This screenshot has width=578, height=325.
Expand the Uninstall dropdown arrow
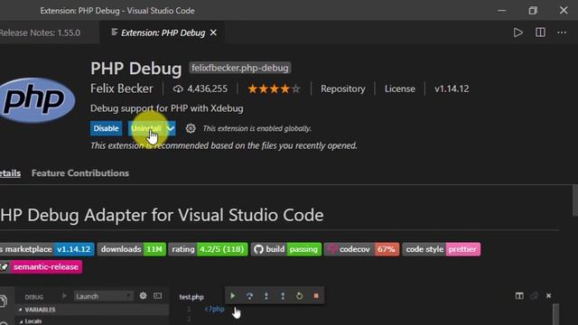coord(171,128)
